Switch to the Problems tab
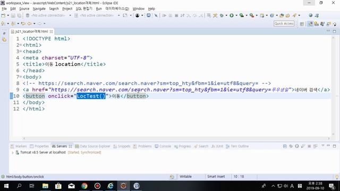340x191 pixels. pos(142,146)
